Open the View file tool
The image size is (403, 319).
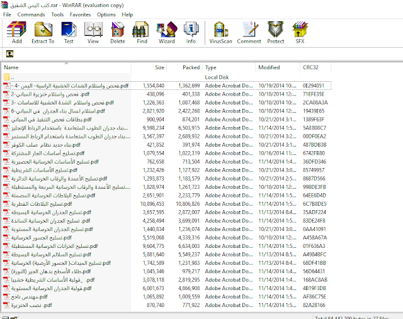pos(93,33)
